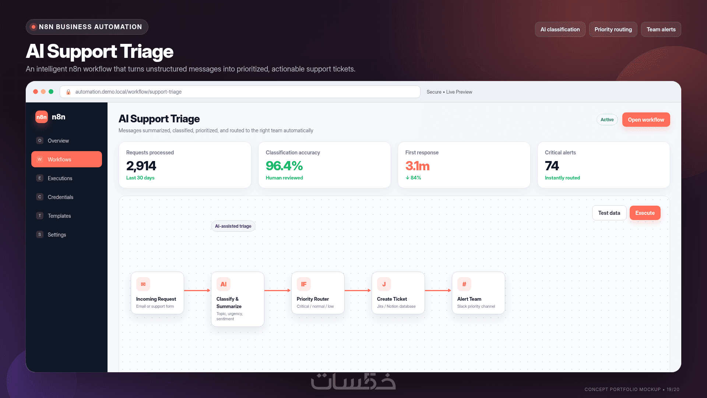Click the Open workflow button
The image size is (707, 398).
(x=646, y=120)
